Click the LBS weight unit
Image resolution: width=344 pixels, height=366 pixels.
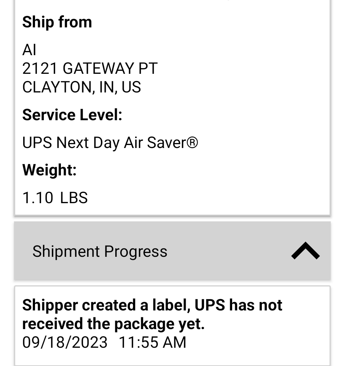click(74, 198)
